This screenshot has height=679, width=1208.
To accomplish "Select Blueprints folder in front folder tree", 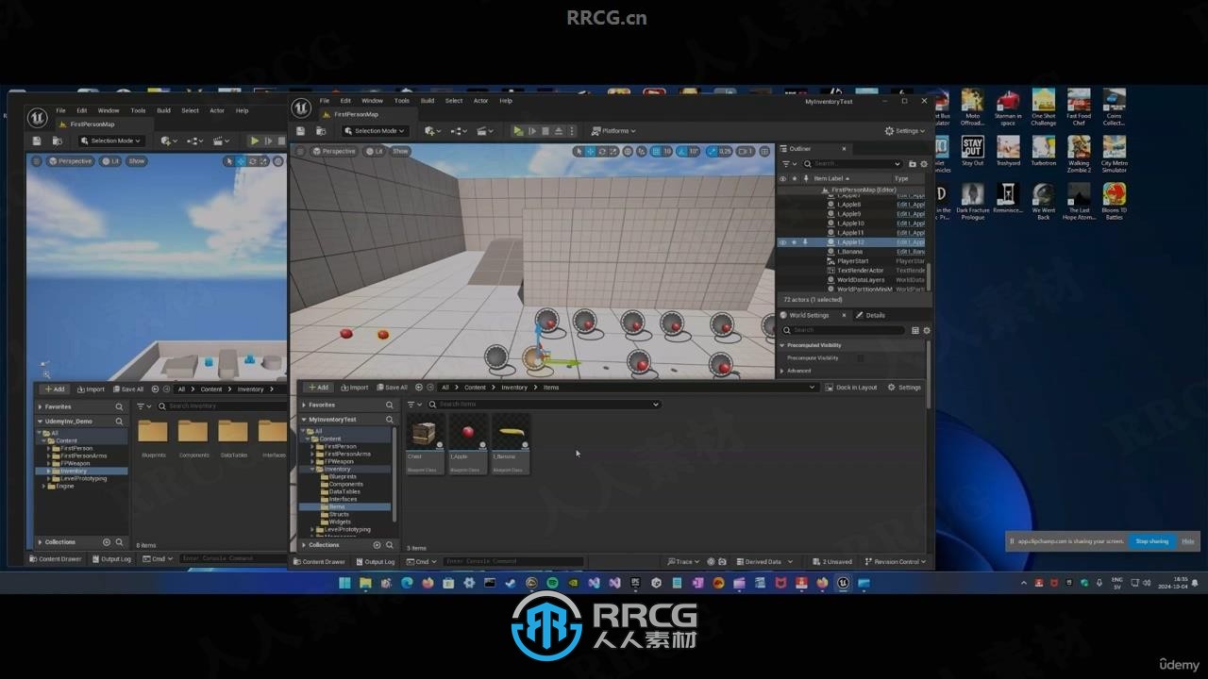I will coord(343,476).
